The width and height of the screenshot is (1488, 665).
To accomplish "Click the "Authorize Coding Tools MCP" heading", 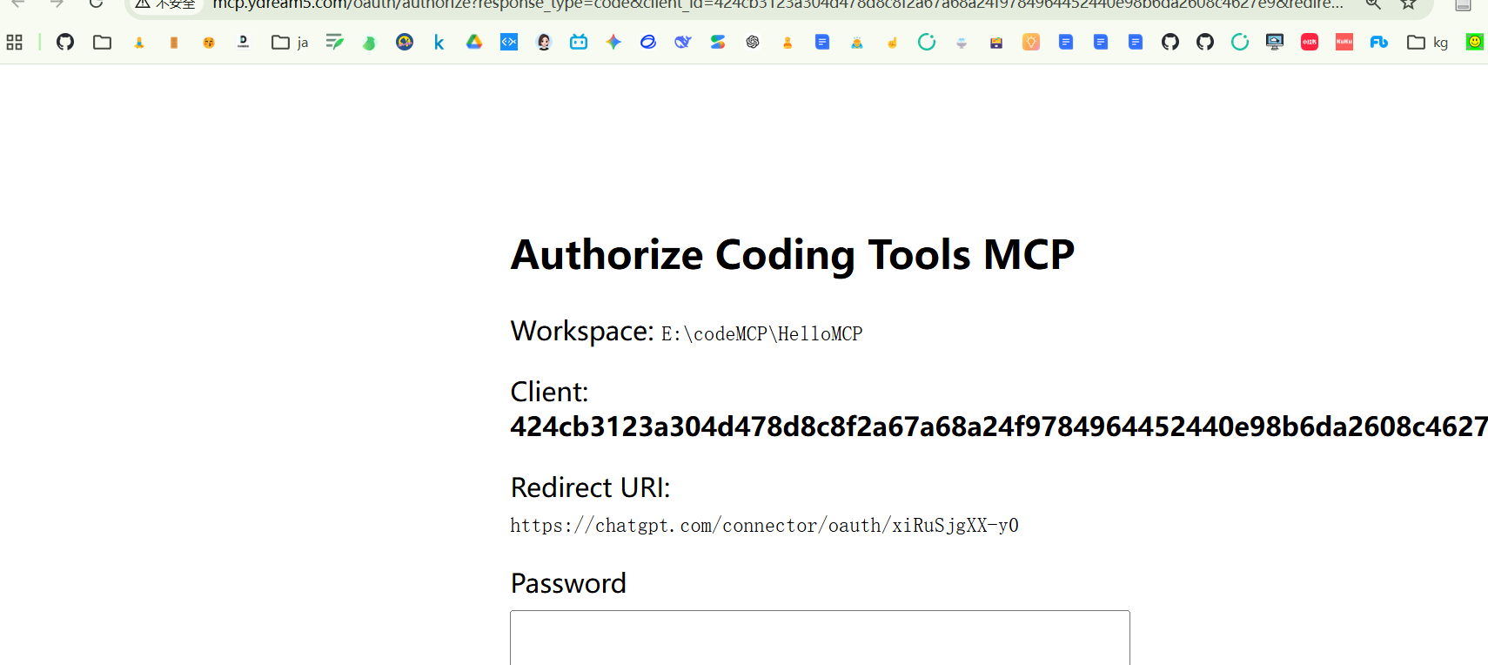I will click(793, 255).
